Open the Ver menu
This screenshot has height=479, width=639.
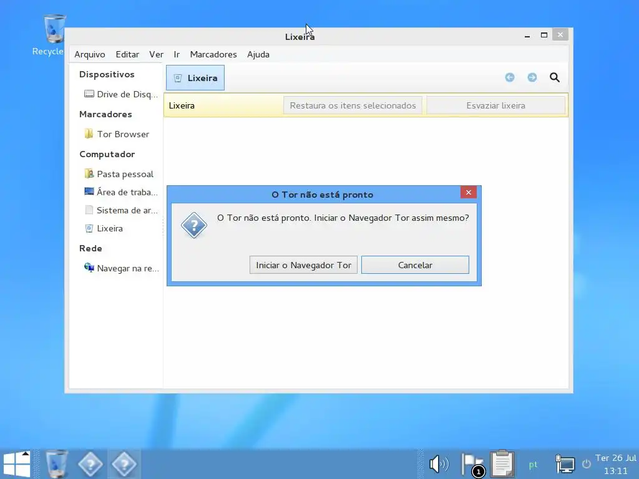coord(156,55)
